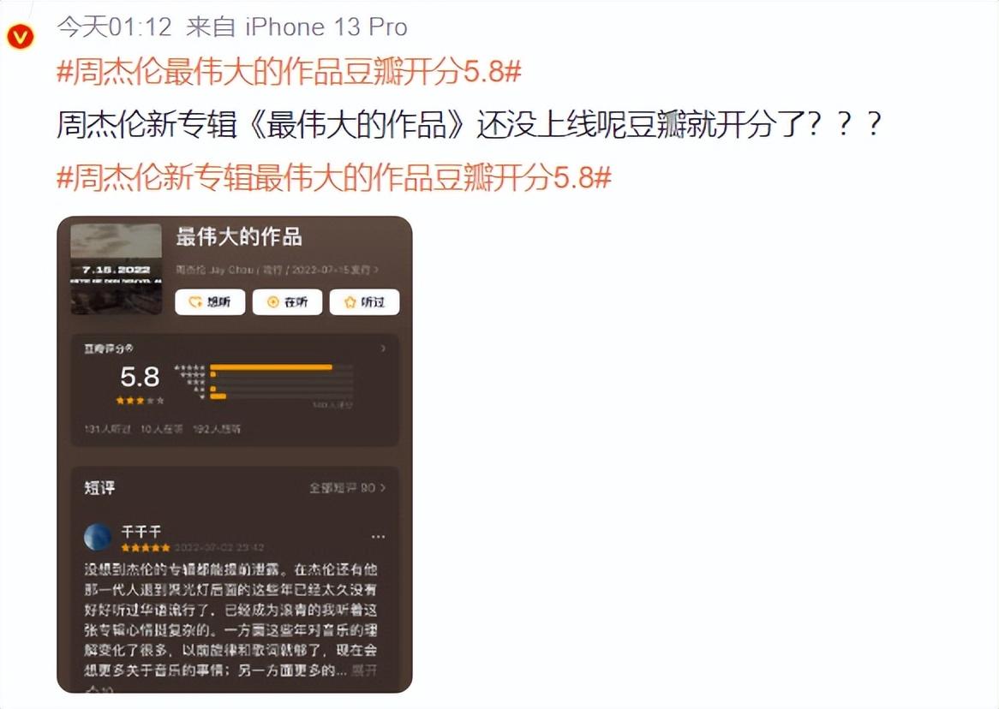Expand the truncated review via 展开
Viewport: 999px width, 709px height.
point(364,670)
